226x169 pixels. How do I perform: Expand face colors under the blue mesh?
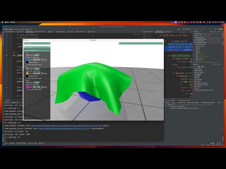point(27,65)
